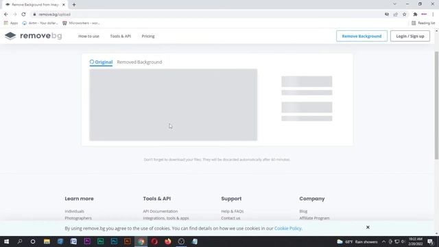Viewport: 439px width, 247px height.
Task: Open the browser extensions puzzle icon
Action: click(415, 14)
